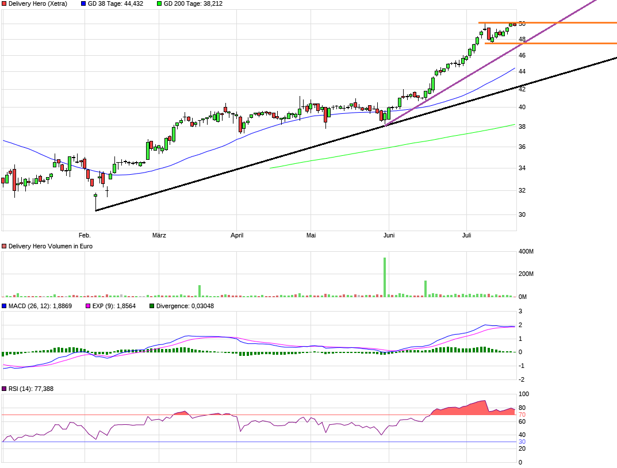The width and height of the screenshot is (617, 468).
Task: Select the Juni month label
Action: click(x=389, y=235)
